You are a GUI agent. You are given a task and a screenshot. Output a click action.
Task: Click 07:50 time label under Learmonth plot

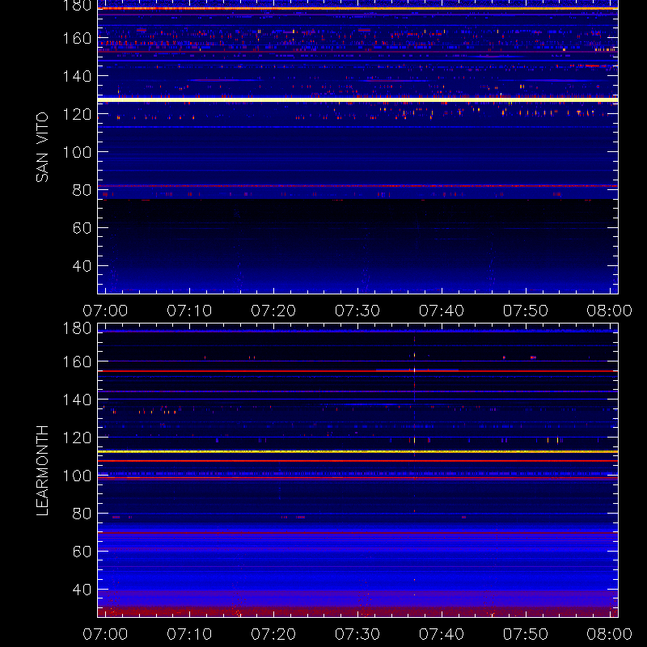click(x=525, y=634)
